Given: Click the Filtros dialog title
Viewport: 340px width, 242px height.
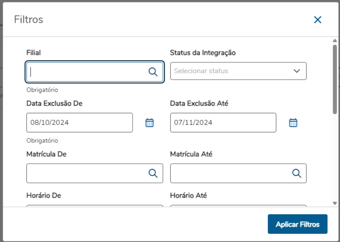Looking at the screenshot, I should point(29,20).
